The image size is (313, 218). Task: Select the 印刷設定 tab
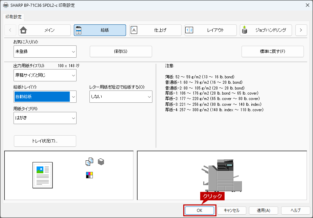click(14, 17)
